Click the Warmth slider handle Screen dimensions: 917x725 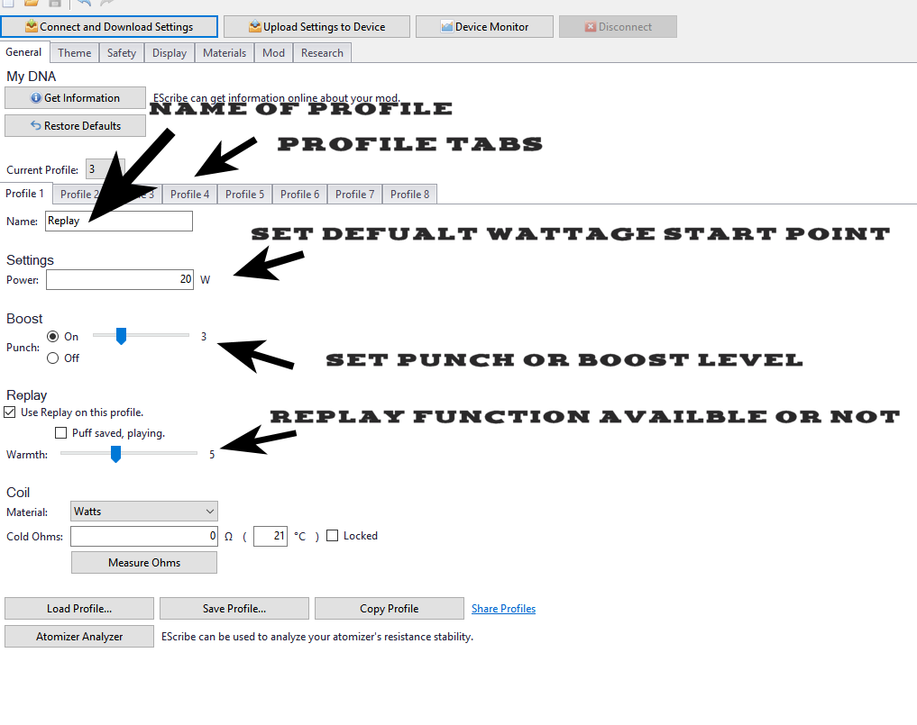click(x=115, y=455)
